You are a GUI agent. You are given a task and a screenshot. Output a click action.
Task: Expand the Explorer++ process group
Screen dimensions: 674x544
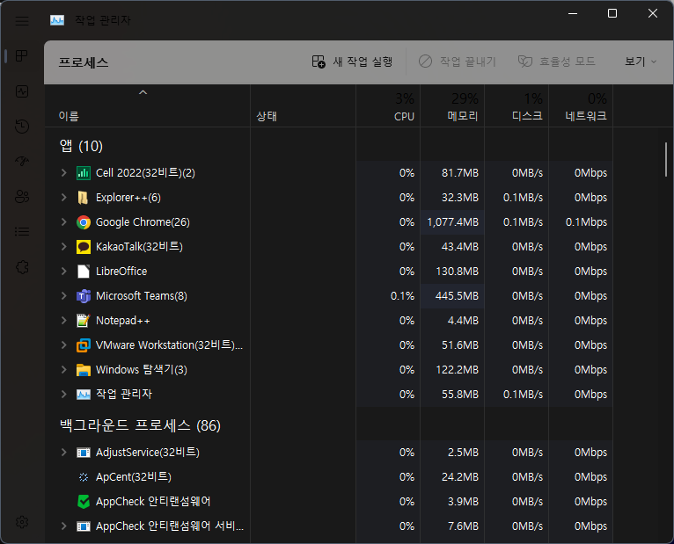pyautogui.click(x=63, y=197)
